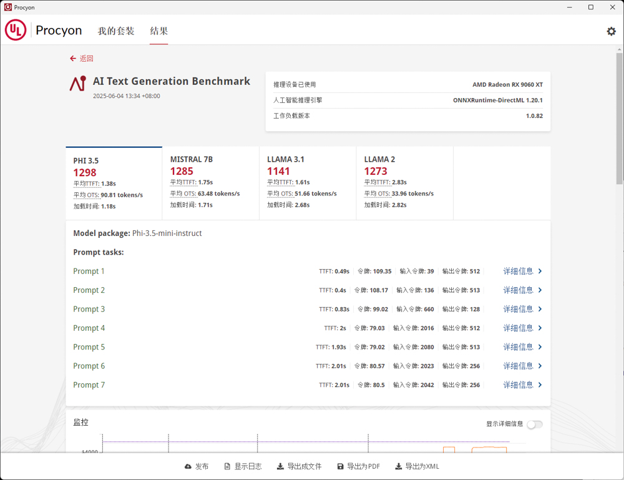Select the MISTRAL 7B result tab
The height and width of the screenshot is (480, 624).
click(210, 183)
